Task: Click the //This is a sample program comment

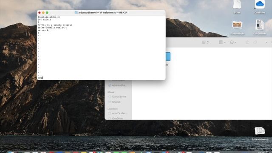Action: (55, 25)
